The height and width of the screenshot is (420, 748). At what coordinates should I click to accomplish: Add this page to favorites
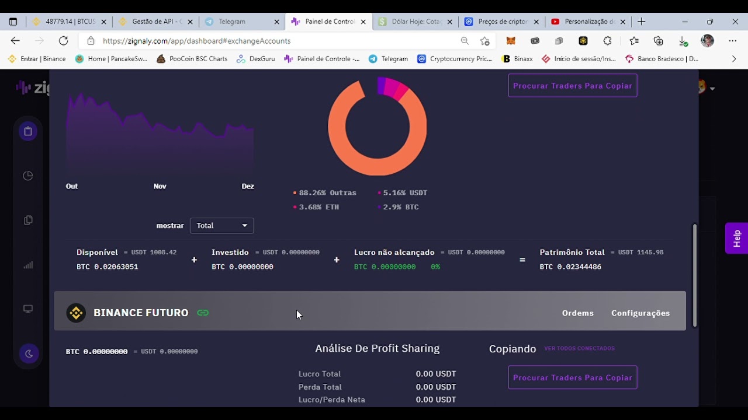click(x=484, y=41)
